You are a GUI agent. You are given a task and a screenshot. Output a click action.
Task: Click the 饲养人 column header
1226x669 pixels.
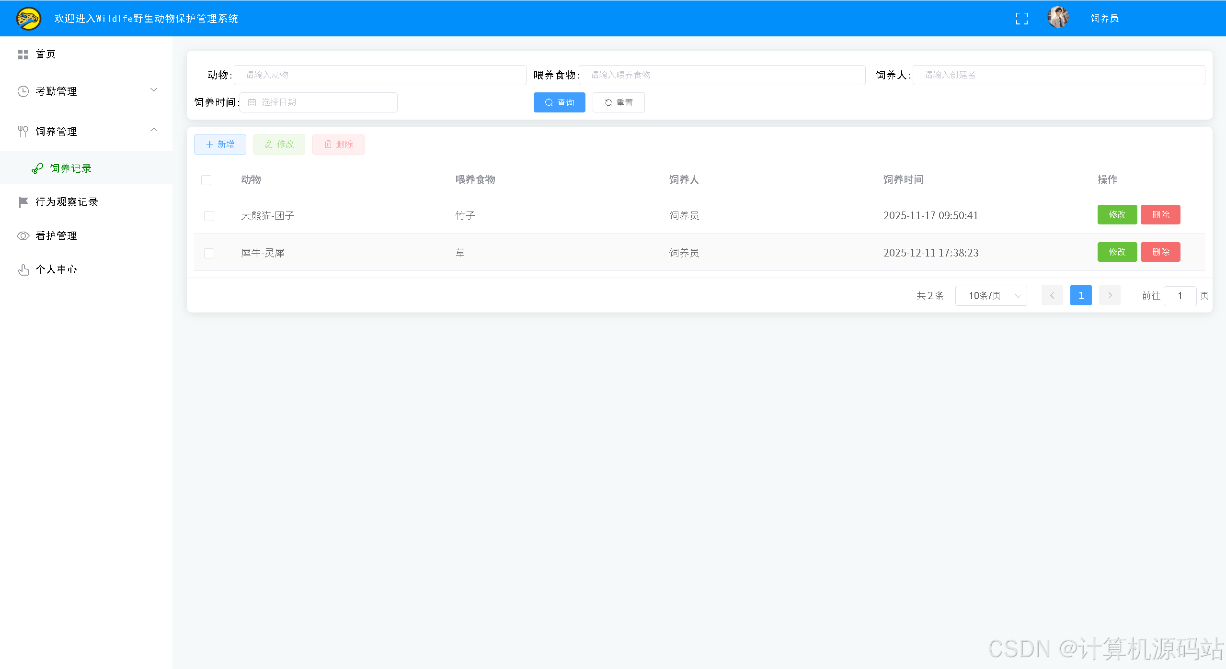click(684, 179)
